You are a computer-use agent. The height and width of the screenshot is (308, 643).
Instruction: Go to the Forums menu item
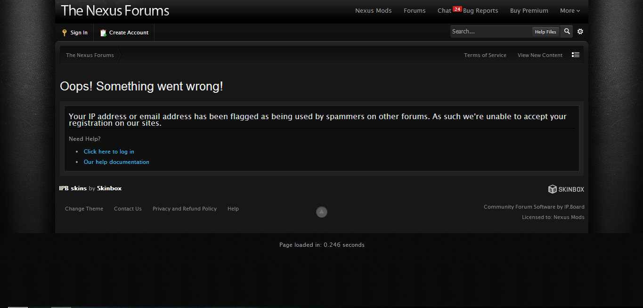415,11
